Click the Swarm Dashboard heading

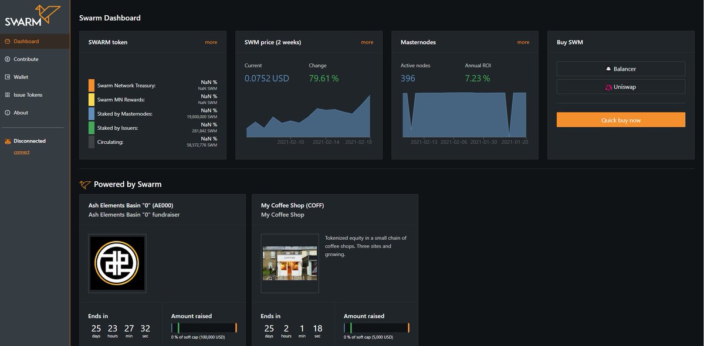(x=110, y=18)
